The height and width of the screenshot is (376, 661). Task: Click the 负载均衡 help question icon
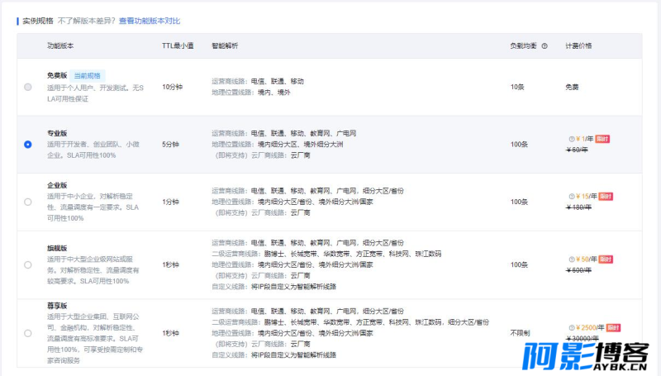[x=544, y=46]
